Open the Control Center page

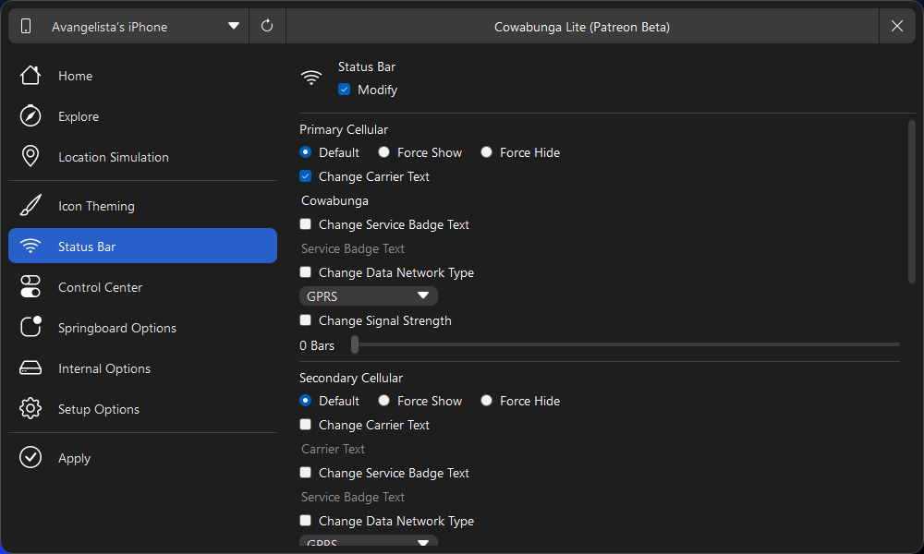click(142, 287)
